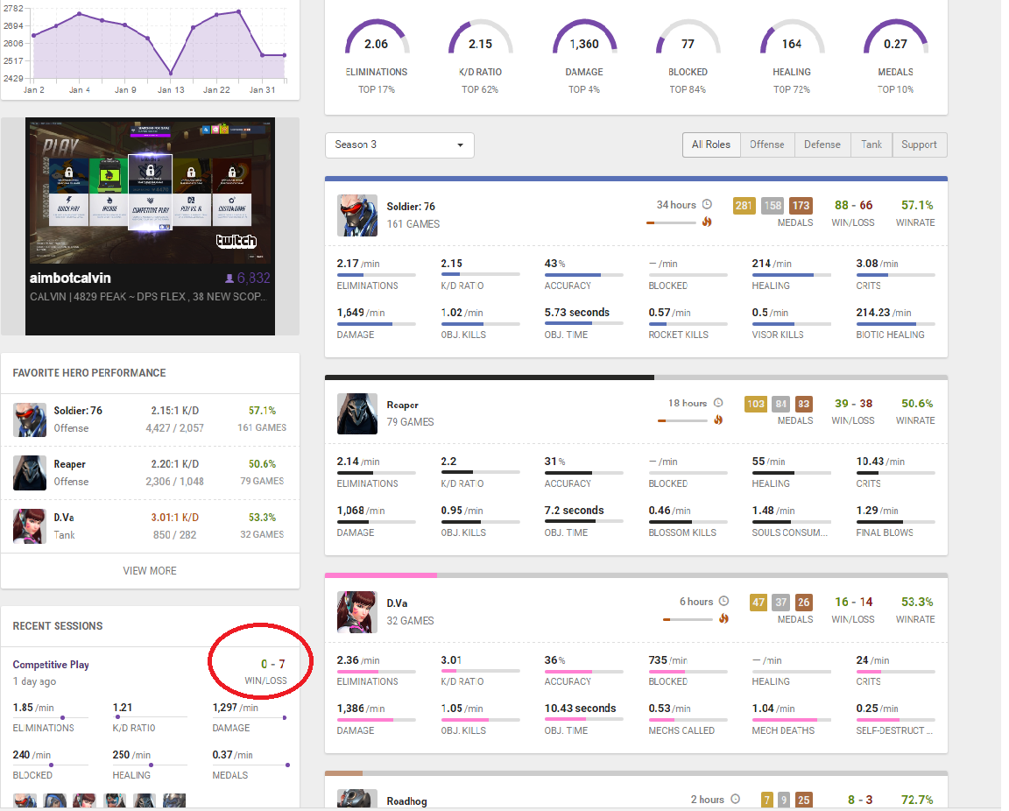Click the clock icon beside 2 hours

[736, 799]
